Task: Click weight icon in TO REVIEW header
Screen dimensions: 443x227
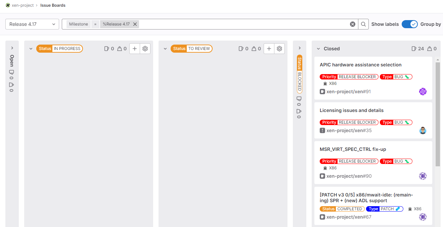Action: [254, 49]
